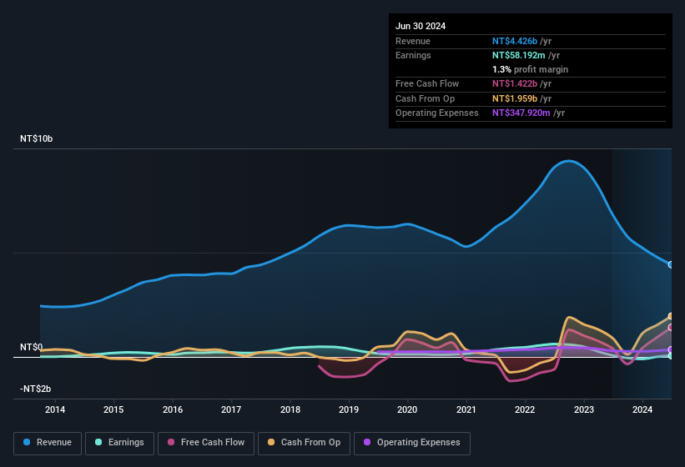This screenshot has height=467, width=685.
Task: Click the NT$0 y-axis label
Action: point(31,347)
